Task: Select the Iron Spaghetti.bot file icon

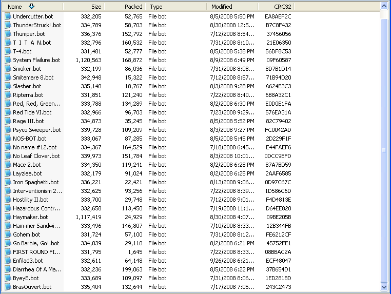Action: pos(8,182)
